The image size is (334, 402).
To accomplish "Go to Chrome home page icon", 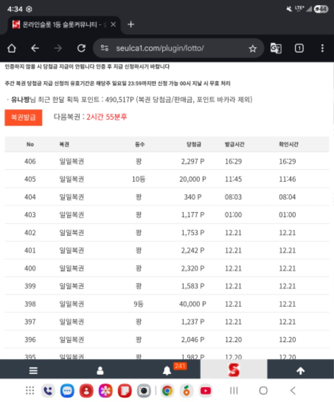I will point(12,49).
